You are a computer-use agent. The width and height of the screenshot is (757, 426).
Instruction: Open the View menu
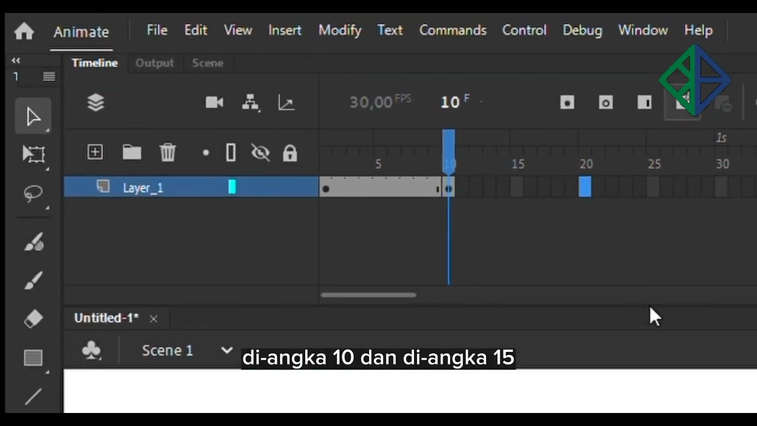pyautogui.click(x=238, y=30)
